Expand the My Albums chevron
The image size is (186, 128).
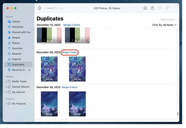(6, 92)
